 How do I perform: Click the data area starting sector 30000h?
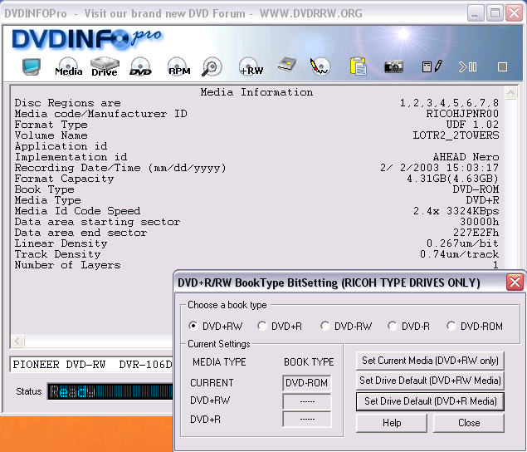tap(479, 222)
